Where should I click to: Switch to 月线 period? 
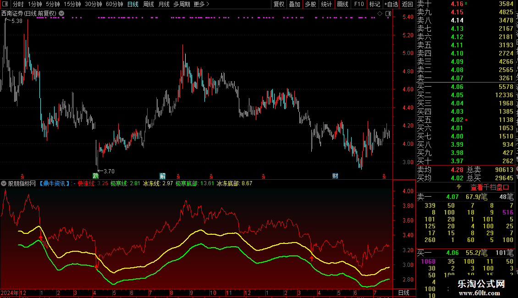click(164, 4)
